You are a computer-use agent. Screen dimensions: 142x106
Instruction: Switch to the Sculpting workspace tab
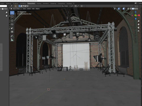[15, 4]
